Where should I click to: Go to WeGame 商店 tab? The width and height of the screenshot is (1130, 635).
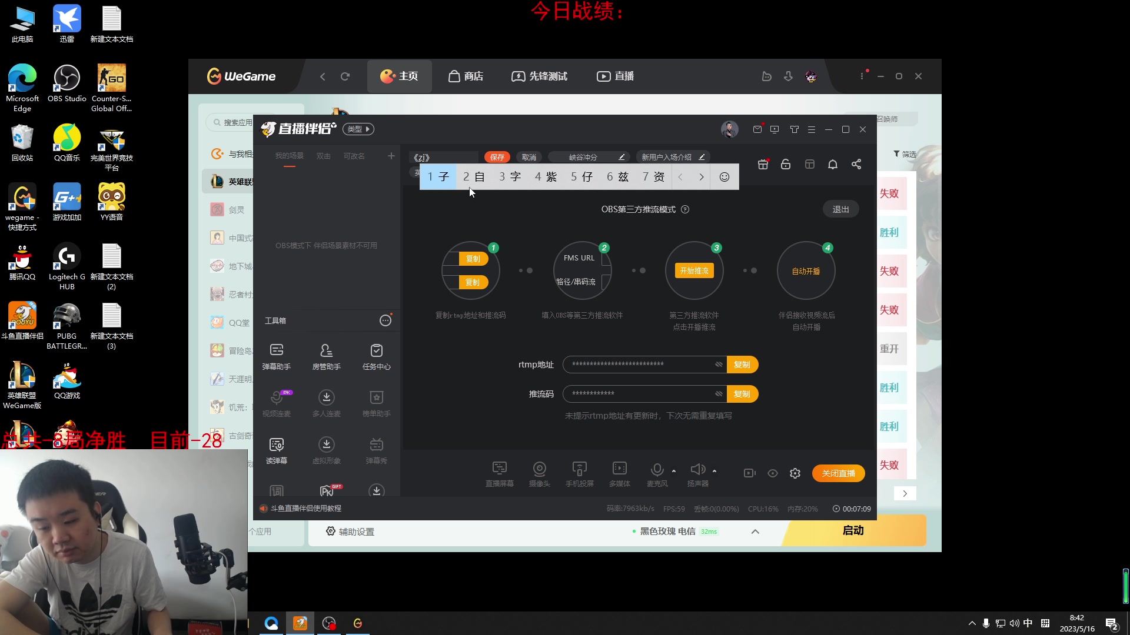click(x=466, y=76)
